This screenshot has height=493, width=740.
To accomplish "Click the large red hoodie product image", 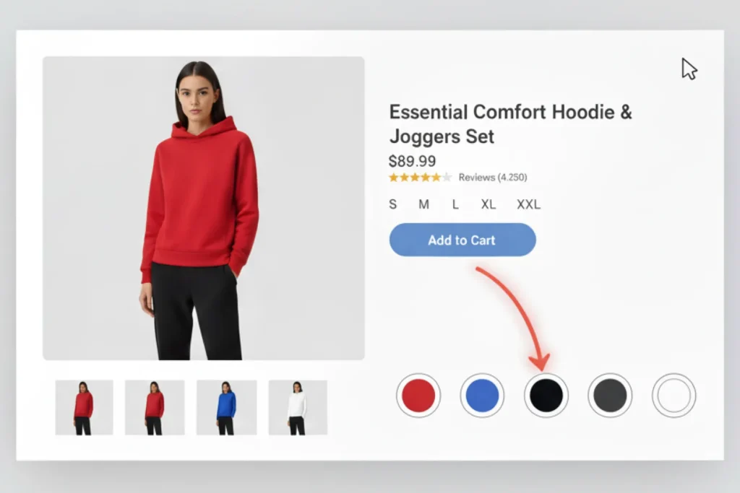I will click(203, 209).
